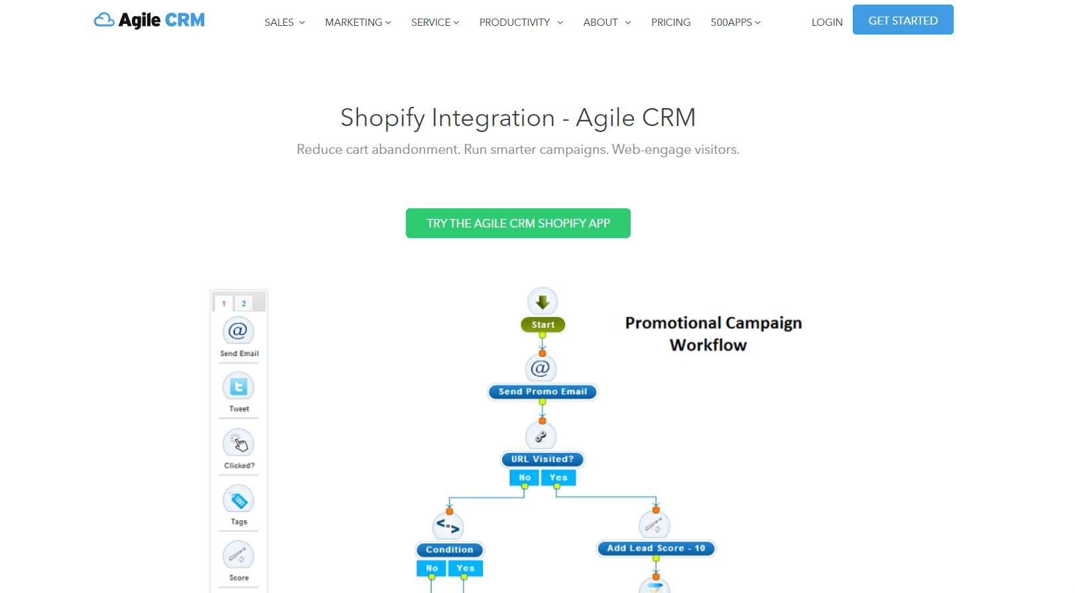Expand the Service dropdown menu
The height and width of the screenshot is (593, 1075).
[x=435, y=22]
